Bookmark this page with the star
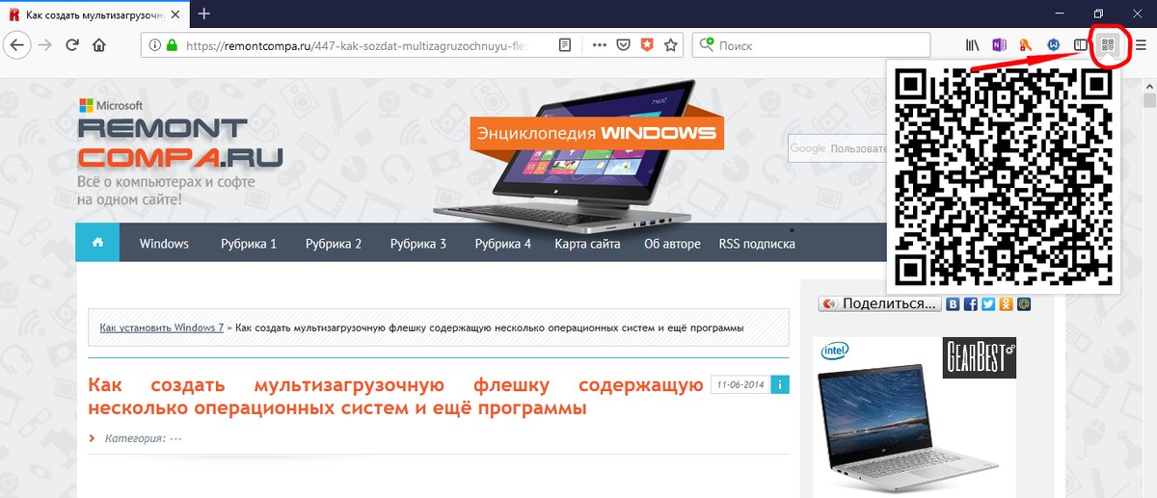Screen dimensions: 1157x498 pyautogui.click(x=671, y=45)
